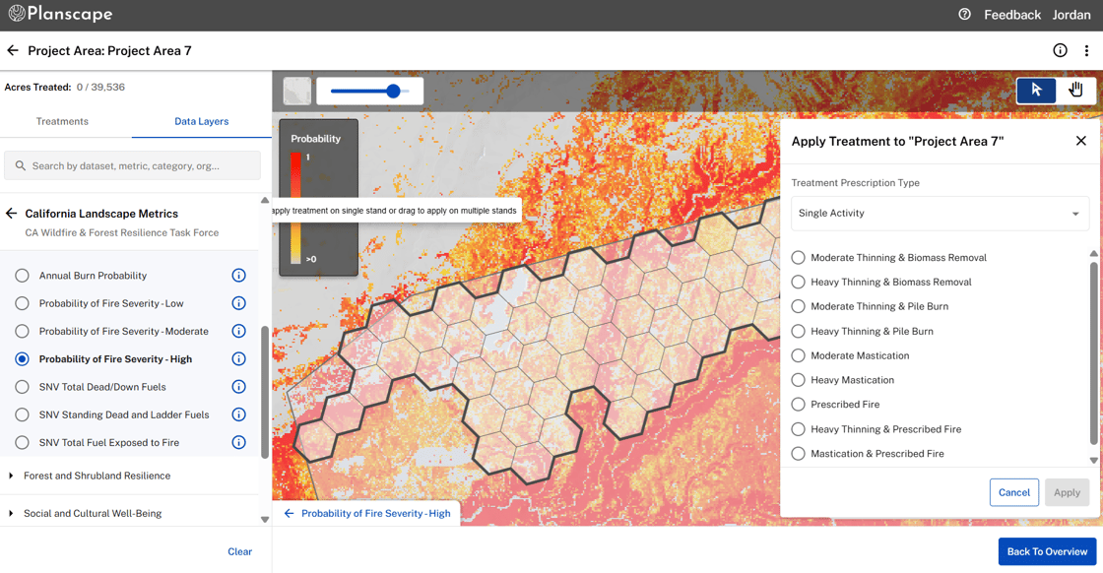Show info for SNV Total Dead/Down Fuels
The image size is (1103, 573).
pos(238,387)
